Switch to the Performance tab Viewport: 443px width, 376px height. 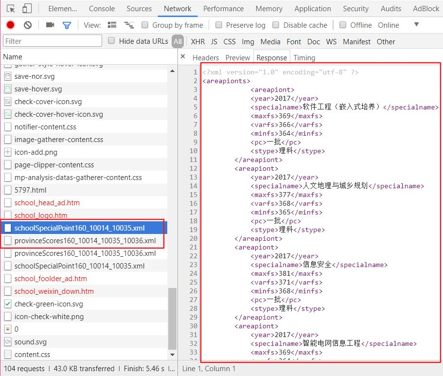pos(223,9)
